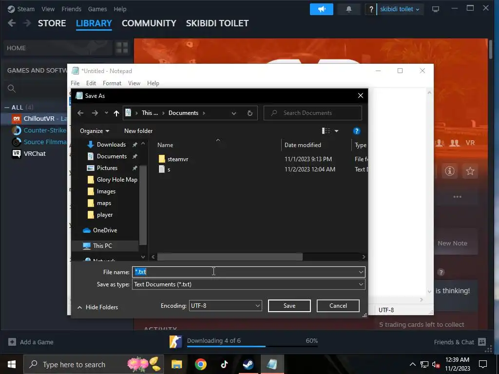Select the file named s
Image resolution: width=499 pixels, height=374 pixels.
[165, 169]
